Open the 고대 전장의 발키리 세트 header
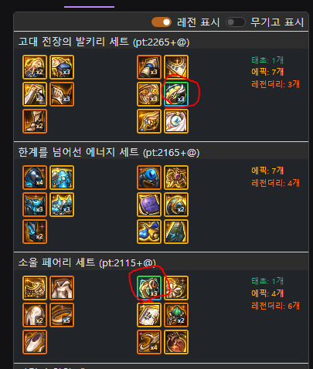The height and width of the screenshot is (369, 313). click(x=104, y=42)
